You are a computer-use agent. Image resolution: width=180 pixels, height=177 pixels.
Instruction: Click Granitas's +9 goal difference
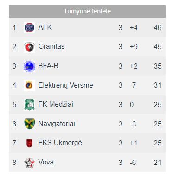[134, 47]
